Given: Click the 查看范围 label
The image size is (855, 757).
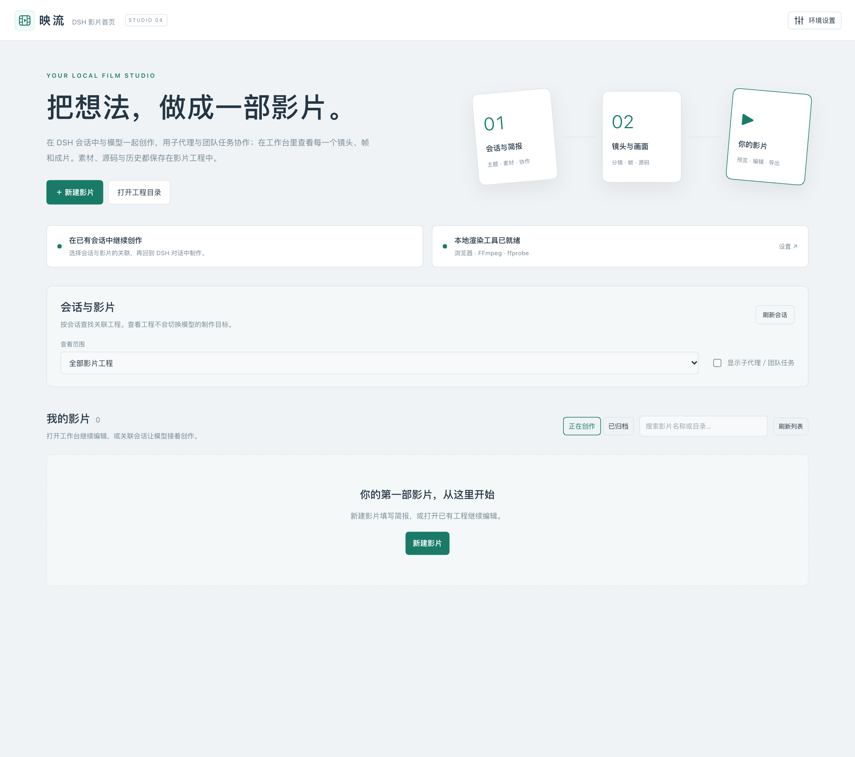Looking at the screenshot, I should (73, 344).
